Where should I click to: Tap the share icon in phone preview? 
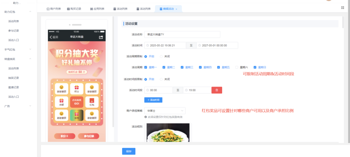coord(101,37)
